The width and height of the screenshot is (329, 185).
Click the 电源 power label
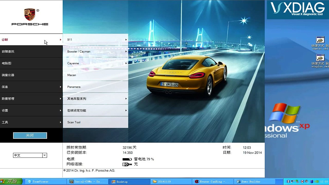(71, 159)
